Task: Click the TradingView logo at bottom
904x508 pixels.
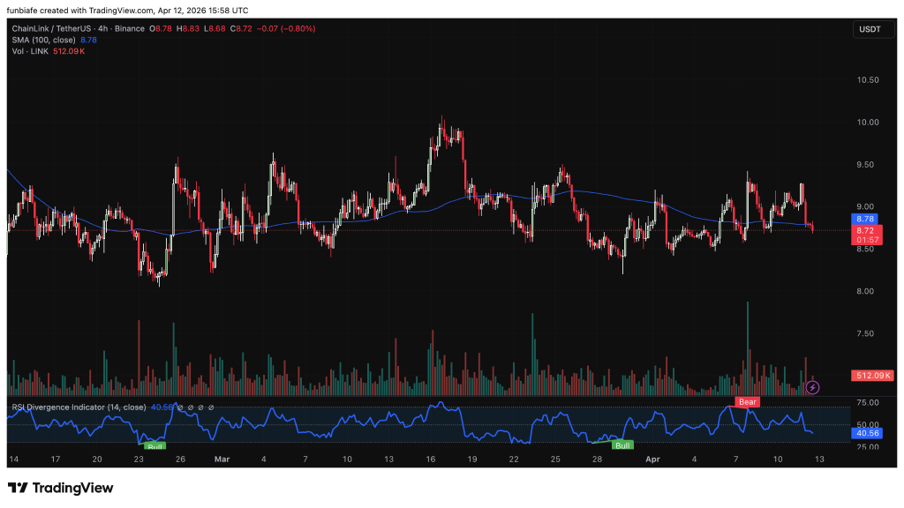Action: [x=60, y=488]
